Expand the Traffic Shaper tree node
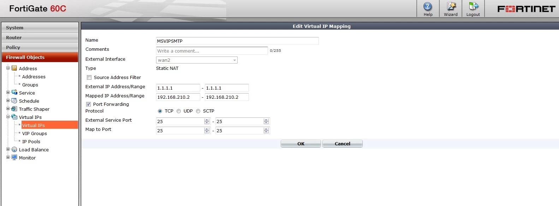The width and height of the screenshot is (559, 206). click(8, 108)
